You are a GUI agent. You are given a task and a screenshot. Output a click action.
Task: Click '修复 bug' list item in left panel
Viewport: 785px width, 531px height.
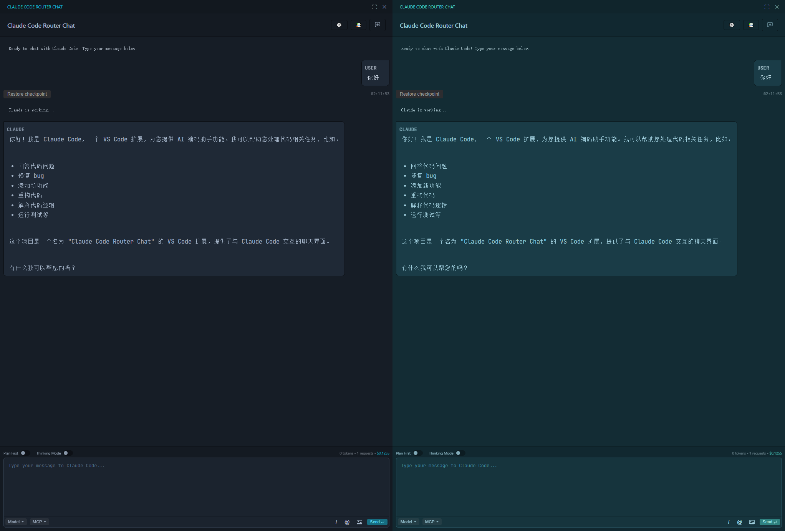(x=31, y=176)
